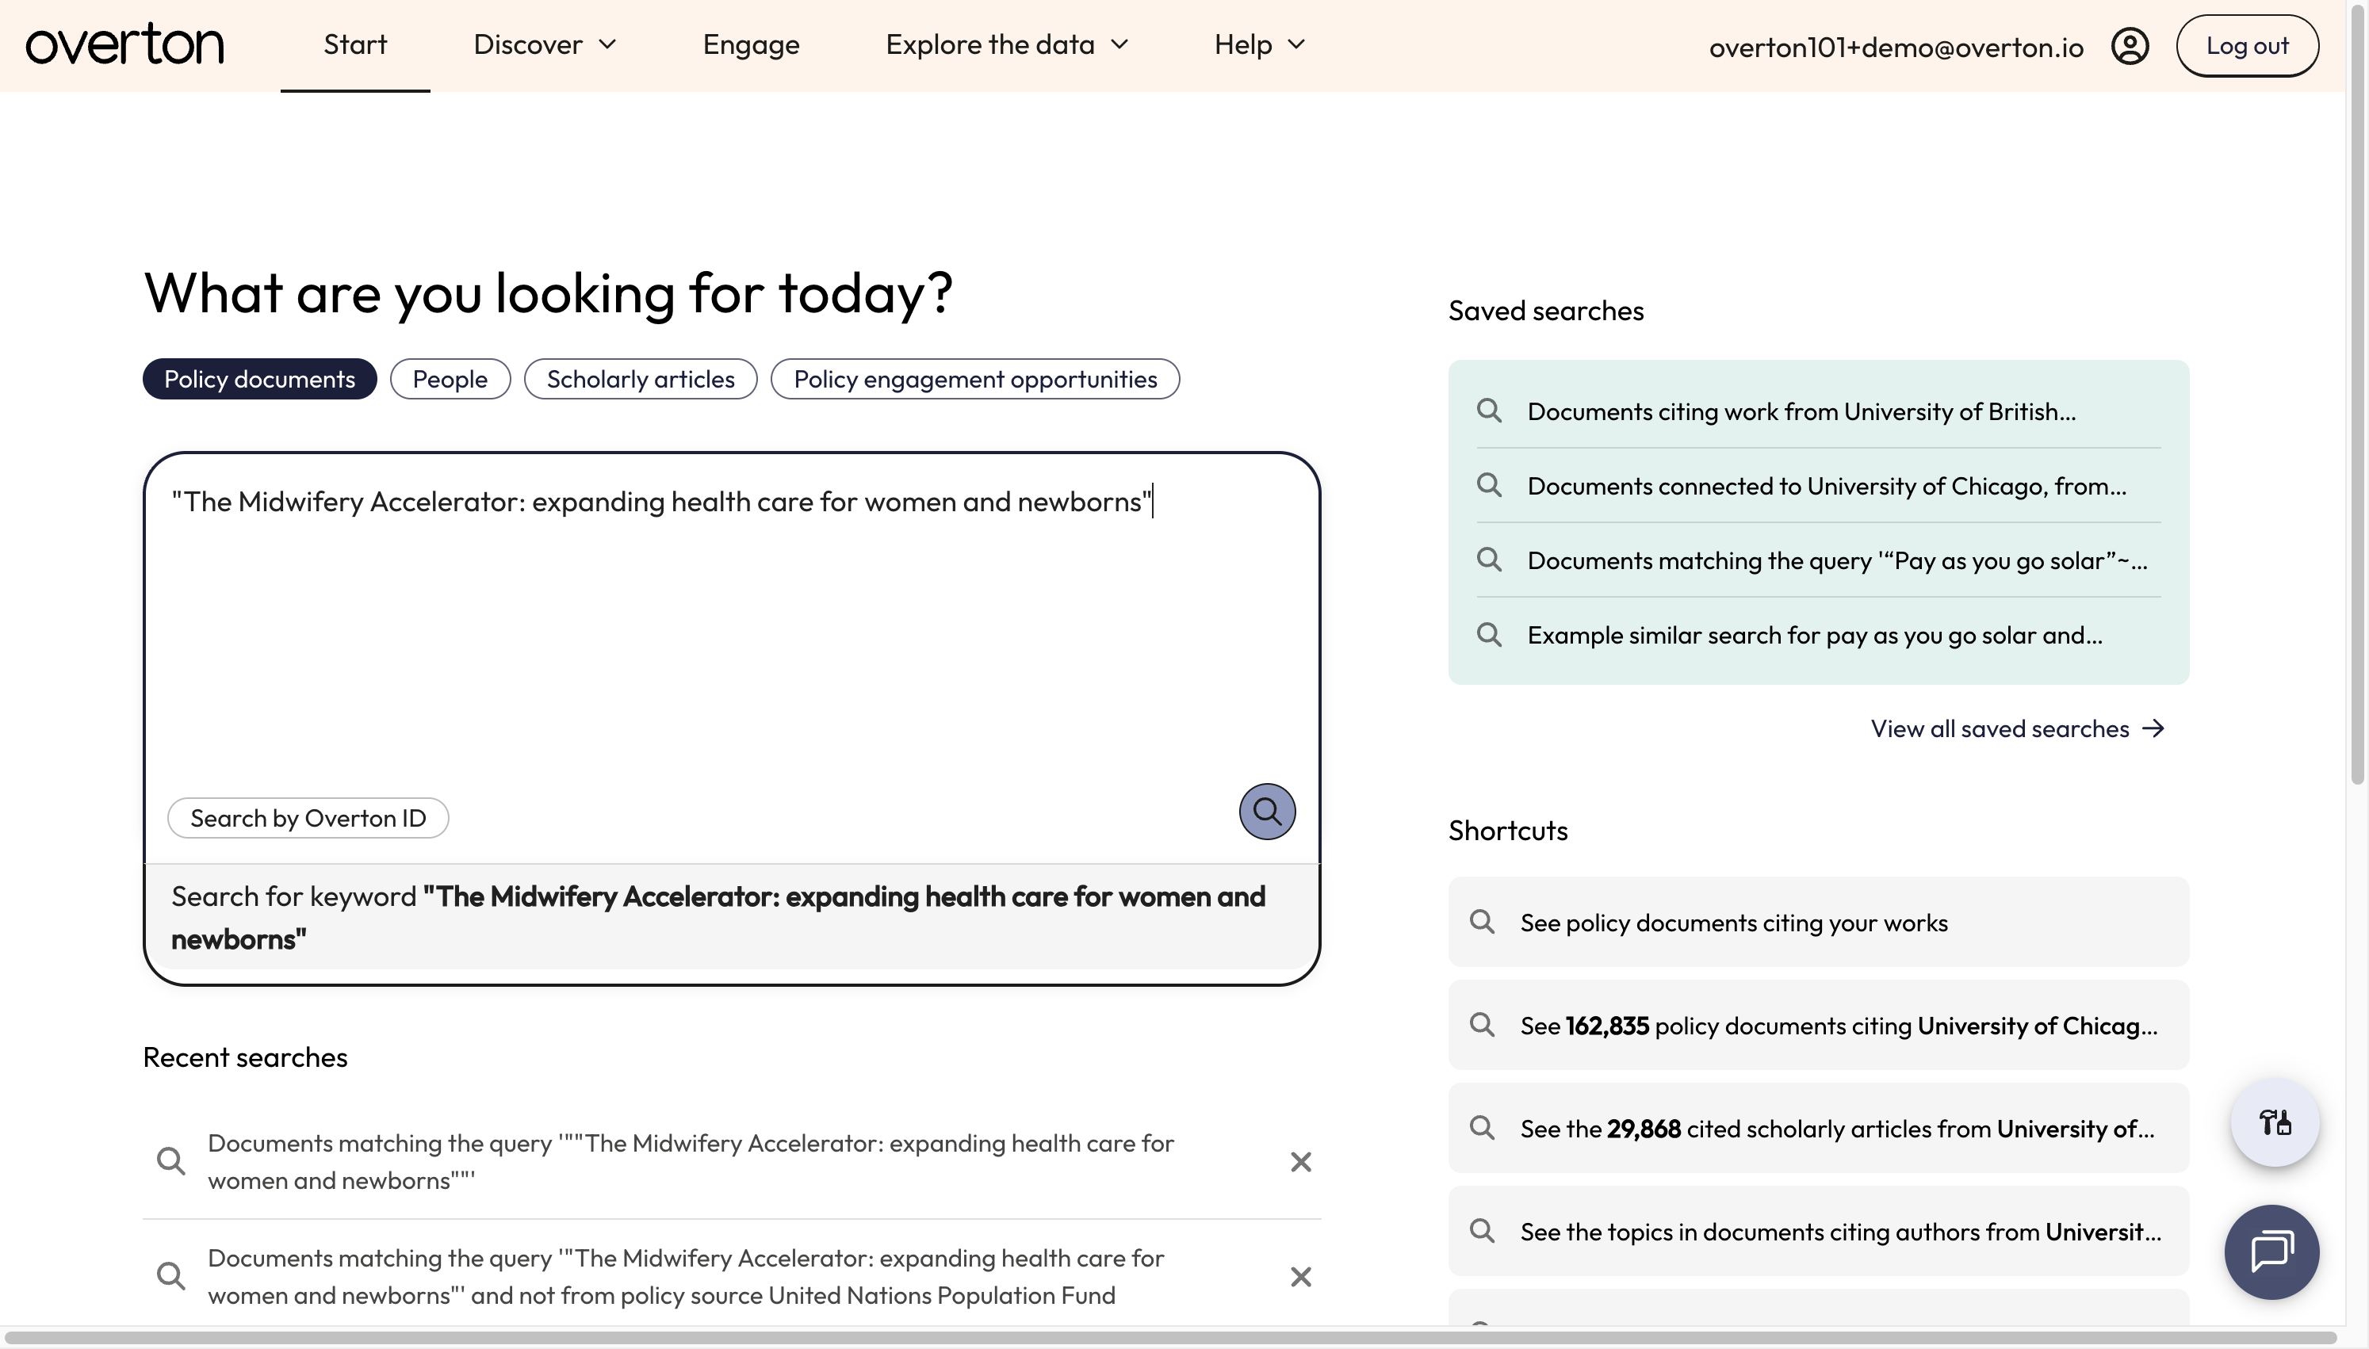This screenshot has width=2369, height=1349.
Task: Go to the Start tab
Action: point(355,44)
